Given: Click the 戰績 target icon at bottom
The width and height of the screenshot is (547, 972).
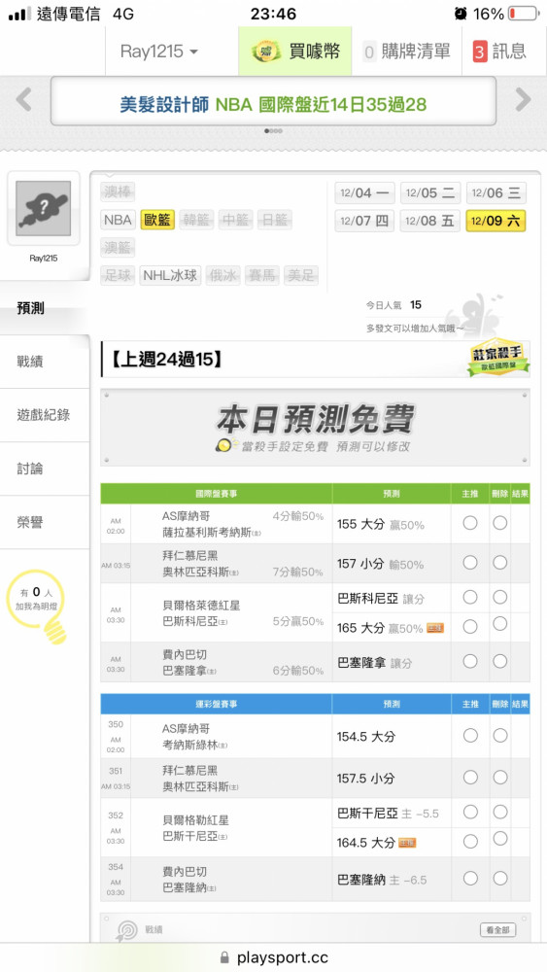Looking at the screenshot, I should click(x=127, y=930).
